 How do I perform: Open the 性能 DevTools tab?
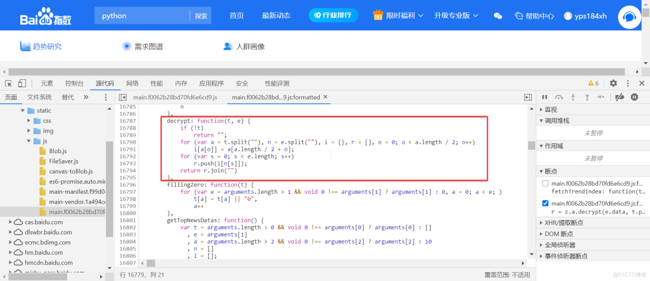point(156,83)
